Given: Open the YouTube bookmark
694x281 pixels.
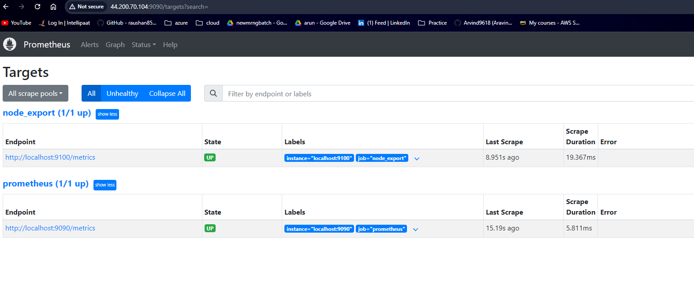Looking at the screenshot, I should pos(17,23).
